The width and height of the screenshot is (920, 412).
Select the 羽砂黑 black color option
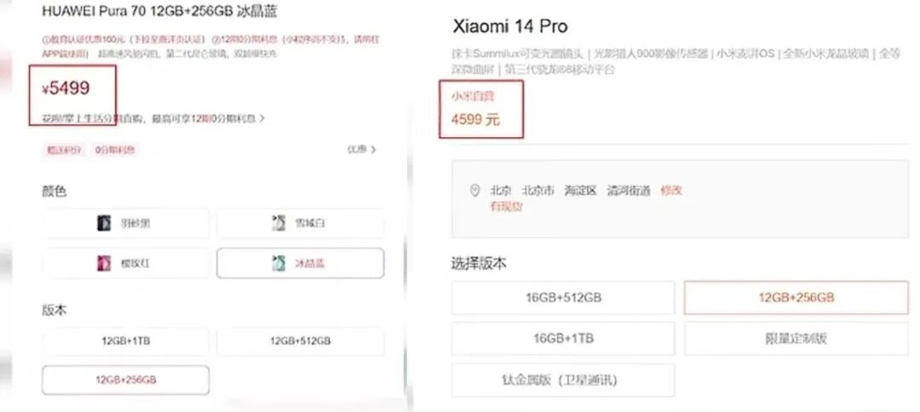tap(125, 223)
